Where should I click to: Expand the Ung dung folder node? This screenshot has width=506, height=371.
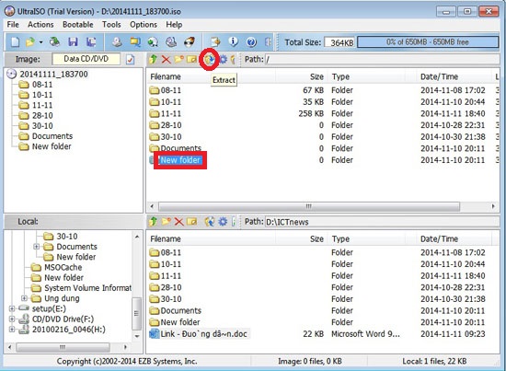tap(24, 298)
